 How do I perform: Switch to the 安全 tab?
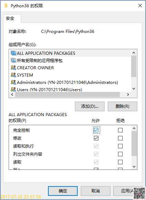[x=10, y=18]
